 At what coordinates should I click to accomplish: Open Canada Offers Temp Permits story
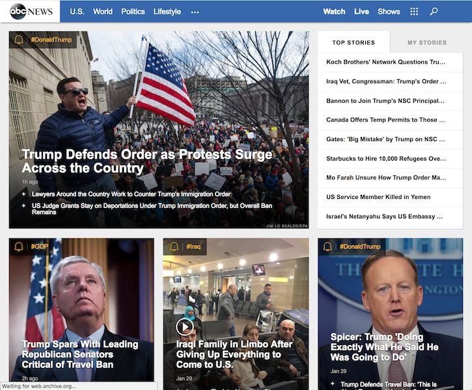(x=390, y=120)
